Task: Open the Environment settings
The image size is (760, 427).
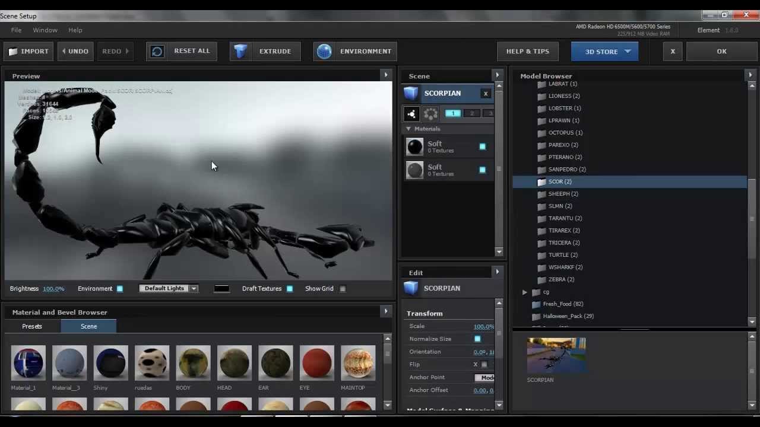Action: click(x=324, y=51)
